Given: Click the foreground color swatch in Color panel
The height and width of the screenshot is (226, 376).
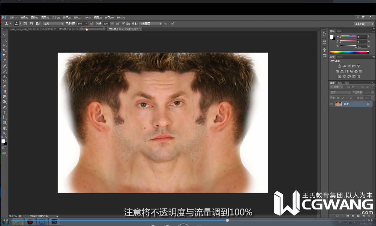Looking at the screenshot, I should click(x=332, y=37).
